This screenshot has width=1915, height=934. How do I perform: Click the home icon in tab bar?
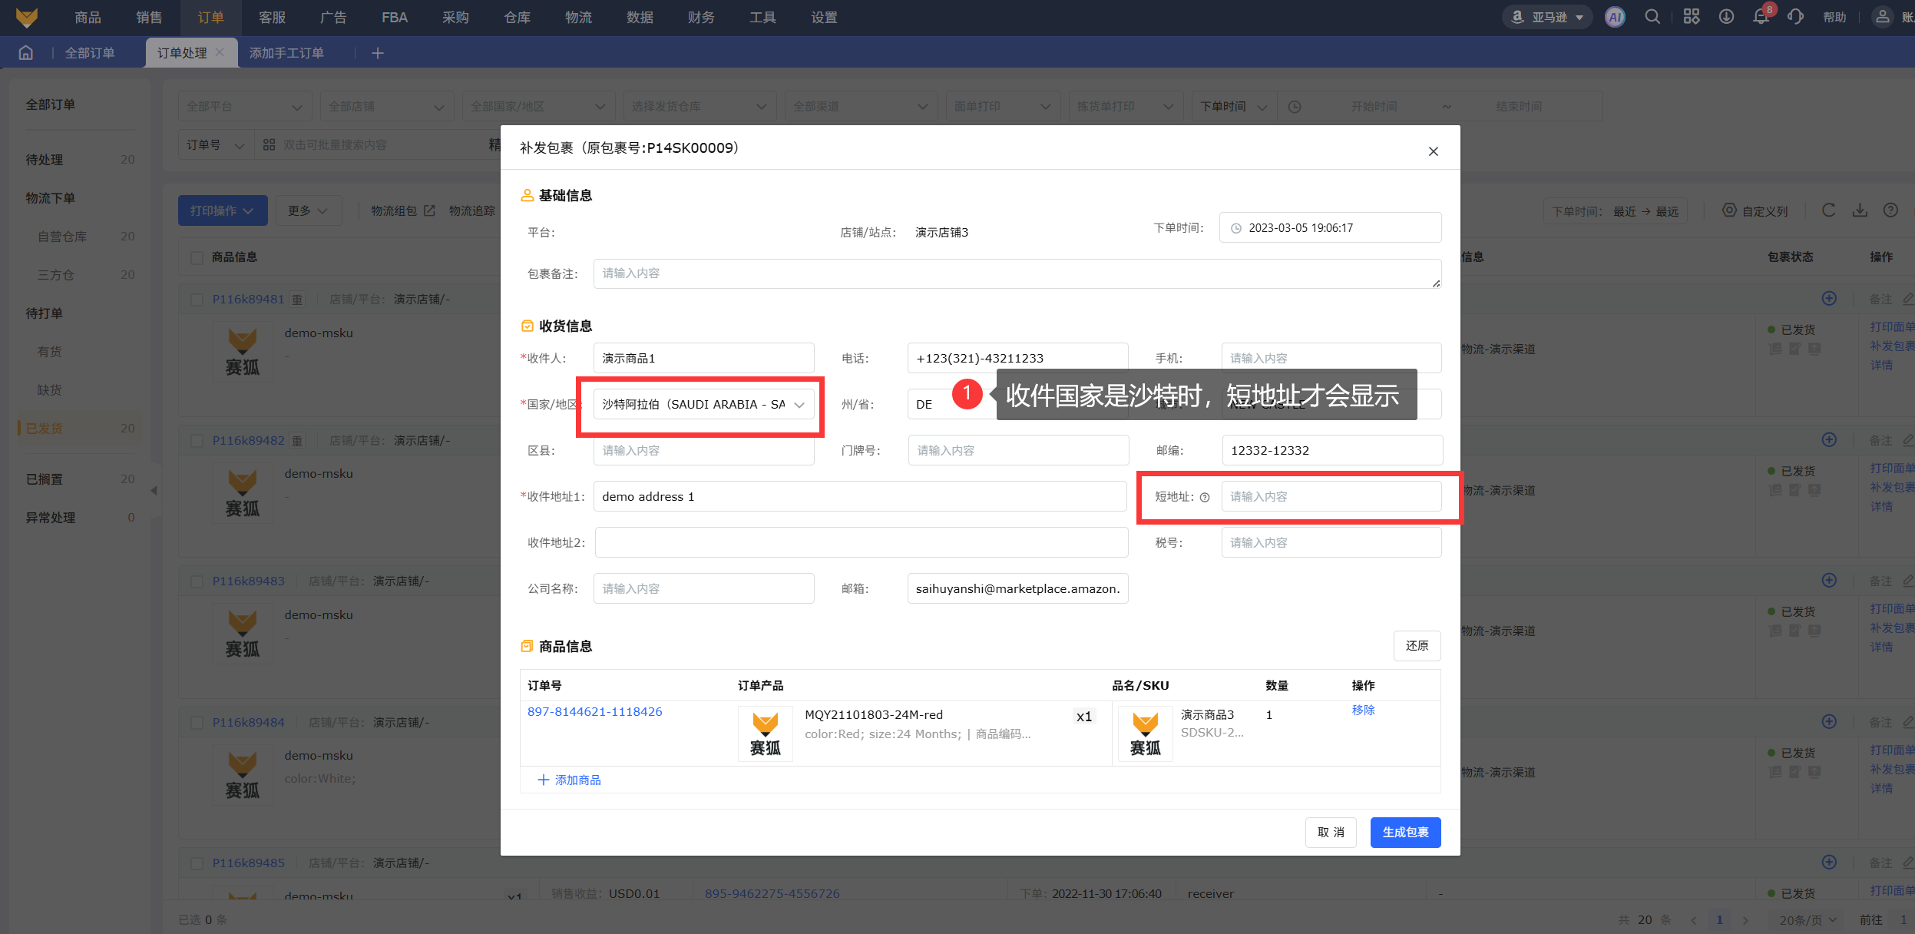[26, 53]
